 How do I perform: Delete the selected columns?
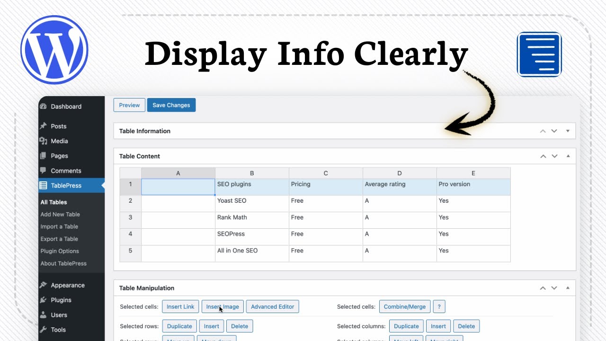(466, 326)
